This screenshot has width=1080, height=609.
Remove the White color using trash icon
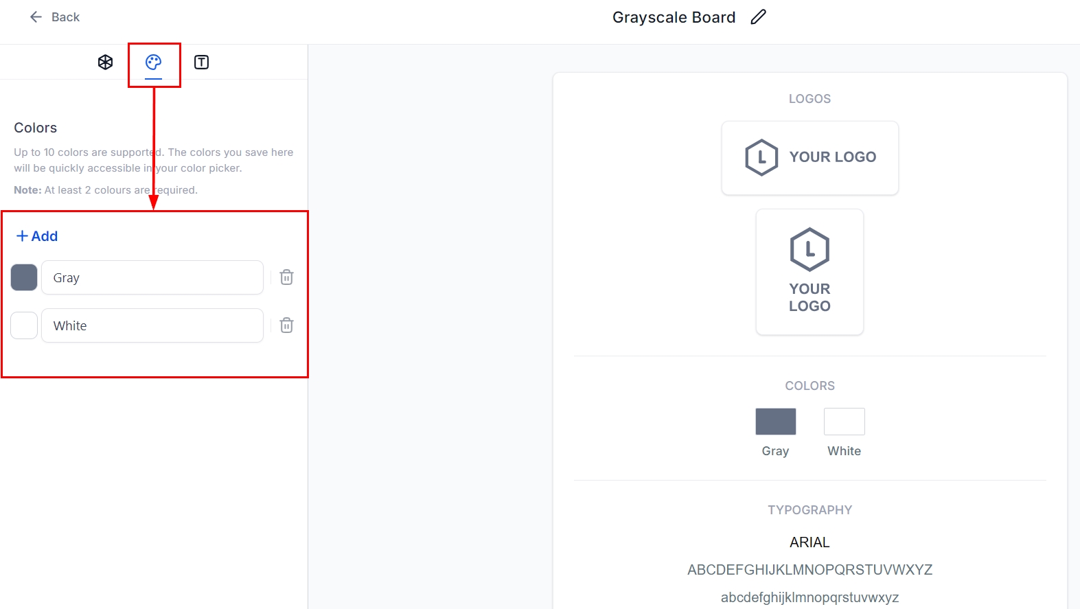click(x=287, y=325)
